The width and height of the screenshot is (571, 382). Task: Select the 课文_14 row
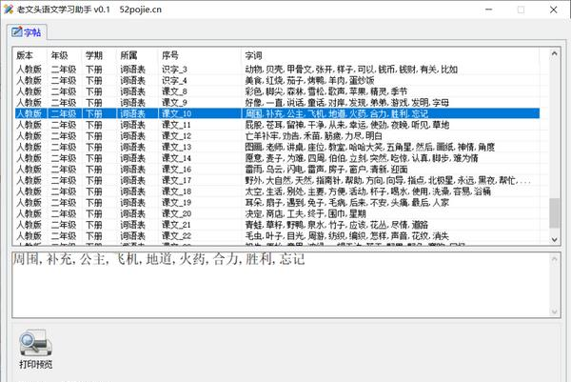277,158
